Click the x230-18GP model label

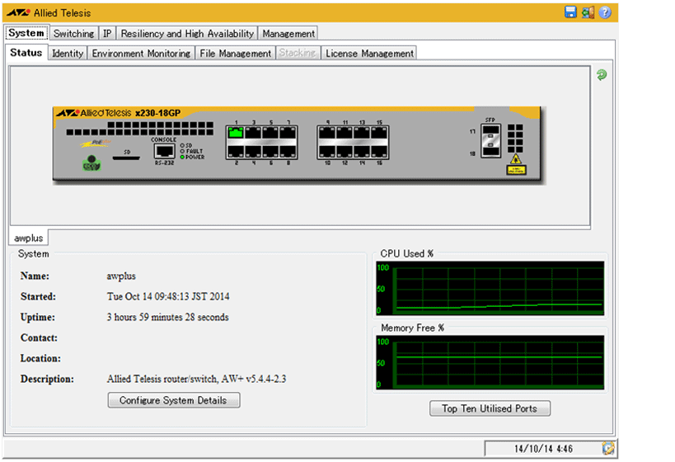click(158, 113)
